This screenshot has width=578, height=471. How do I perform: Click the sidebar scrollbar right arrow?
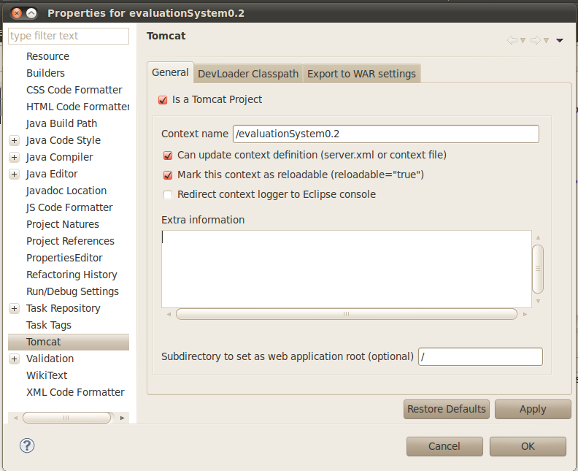[123, 418]
